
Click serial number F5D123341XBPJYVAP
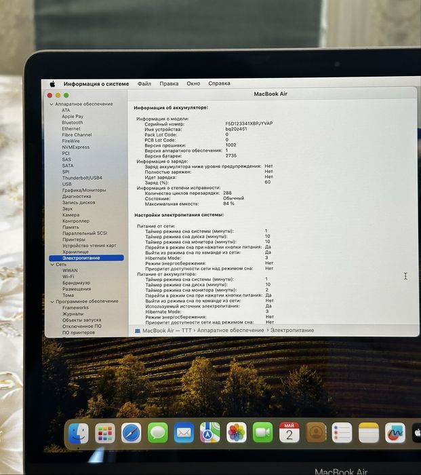pyautogui.click(x=249, y=123)
